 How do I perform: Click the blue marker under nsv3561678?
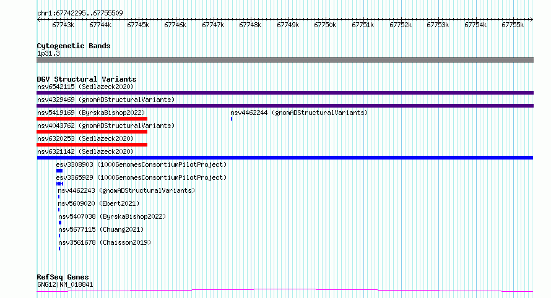point(59,249)
